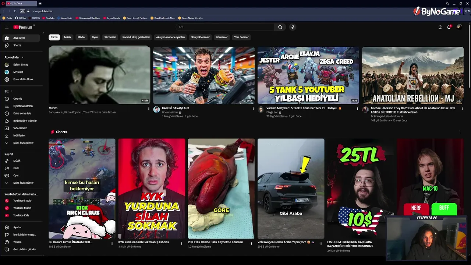Viewport: 471px width, 265px height.
Task: Open Geçmiş history
Action: [21, 99]
